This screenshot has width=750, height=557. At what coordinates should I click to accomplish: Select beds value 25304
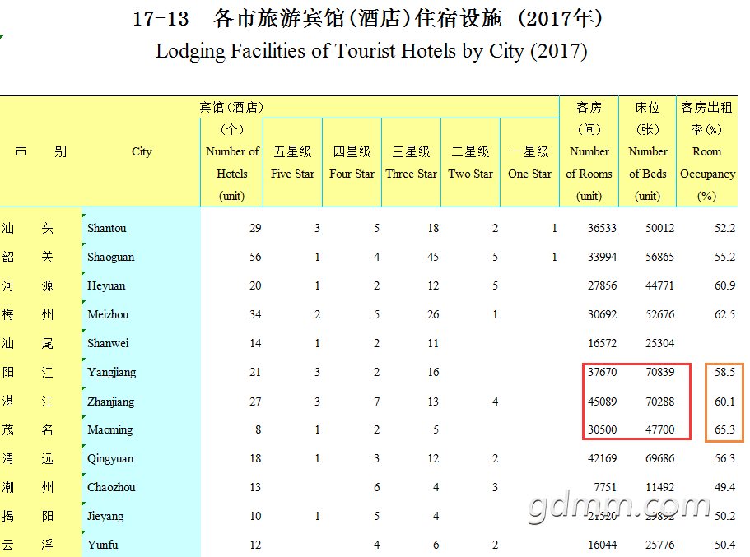coord(660,343)
